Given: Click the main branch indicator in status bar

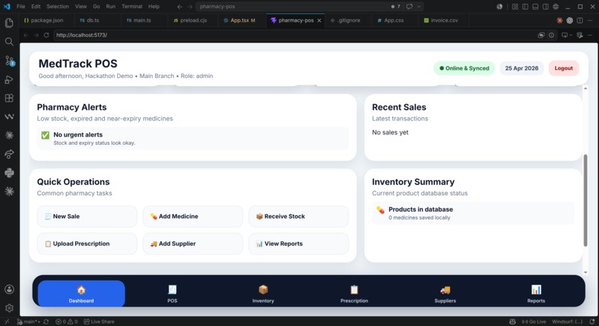Looking at the screenshot, I should (29, 322).
